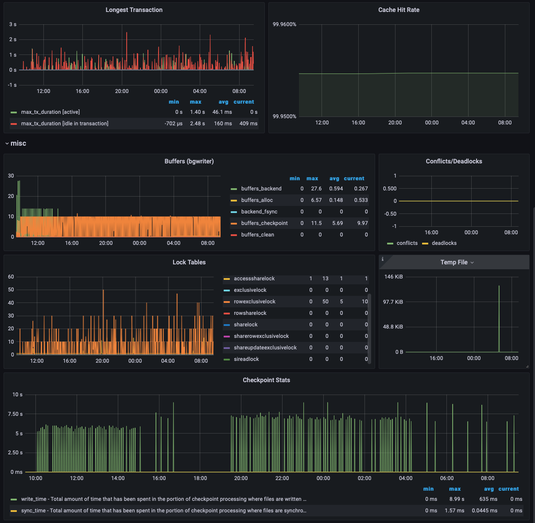Open the Checkpoint Stats panel title menu
Image resolution: width=535 pixels, height=523 pixels.
pos(266,380)
